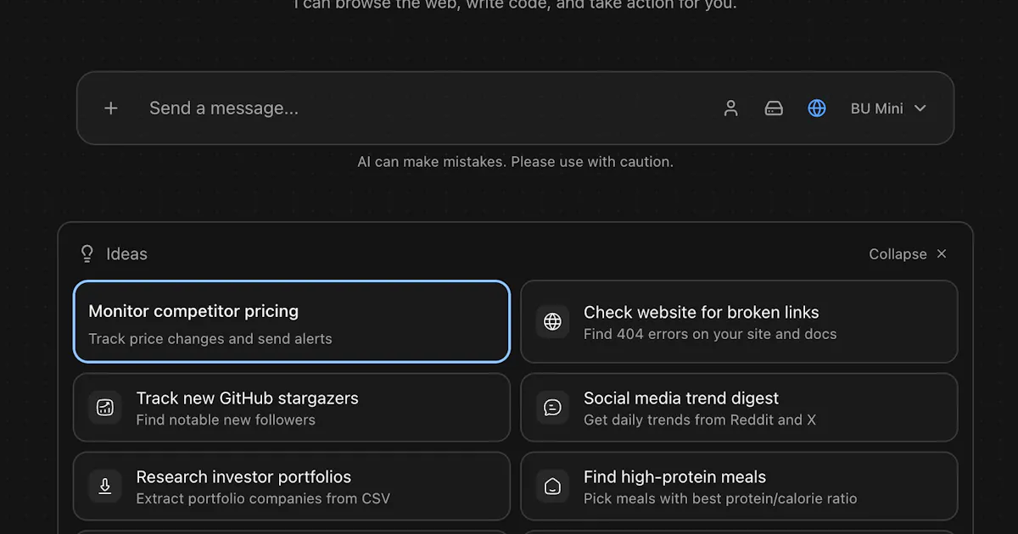Click the lightbulb Ideas icon
The image size is (1018, 534).
coord(87,253)
